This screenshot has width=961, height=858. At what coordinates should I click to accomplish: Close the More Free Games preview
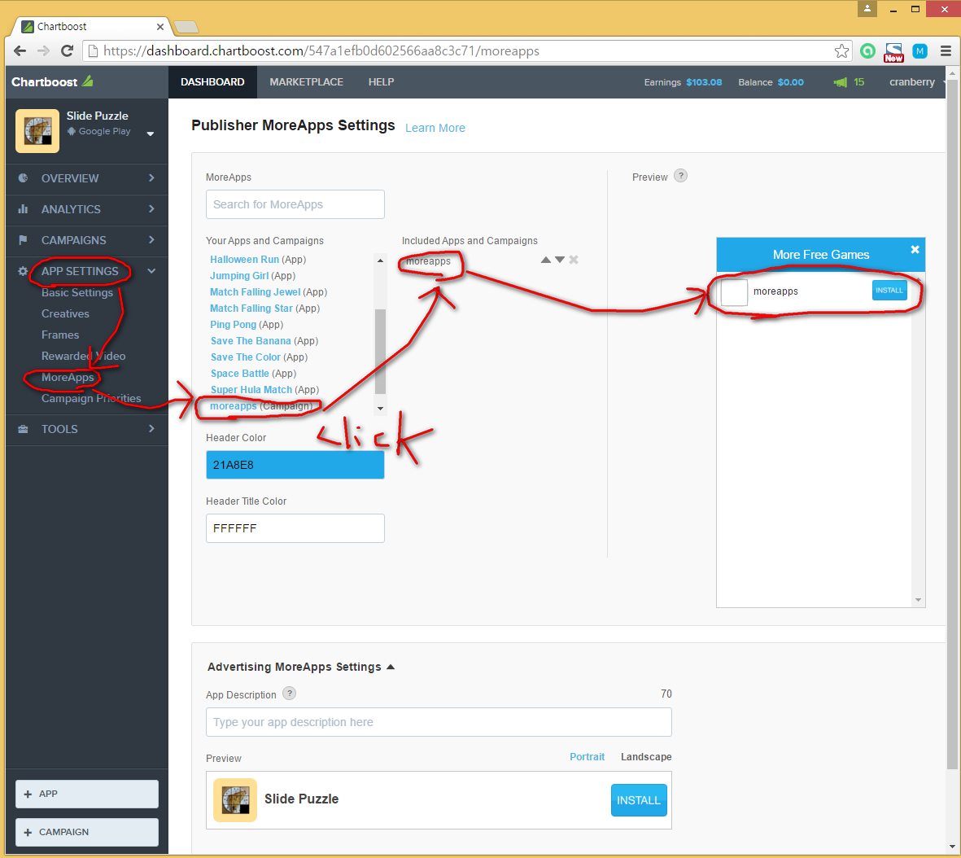click(x=915, y=250)
